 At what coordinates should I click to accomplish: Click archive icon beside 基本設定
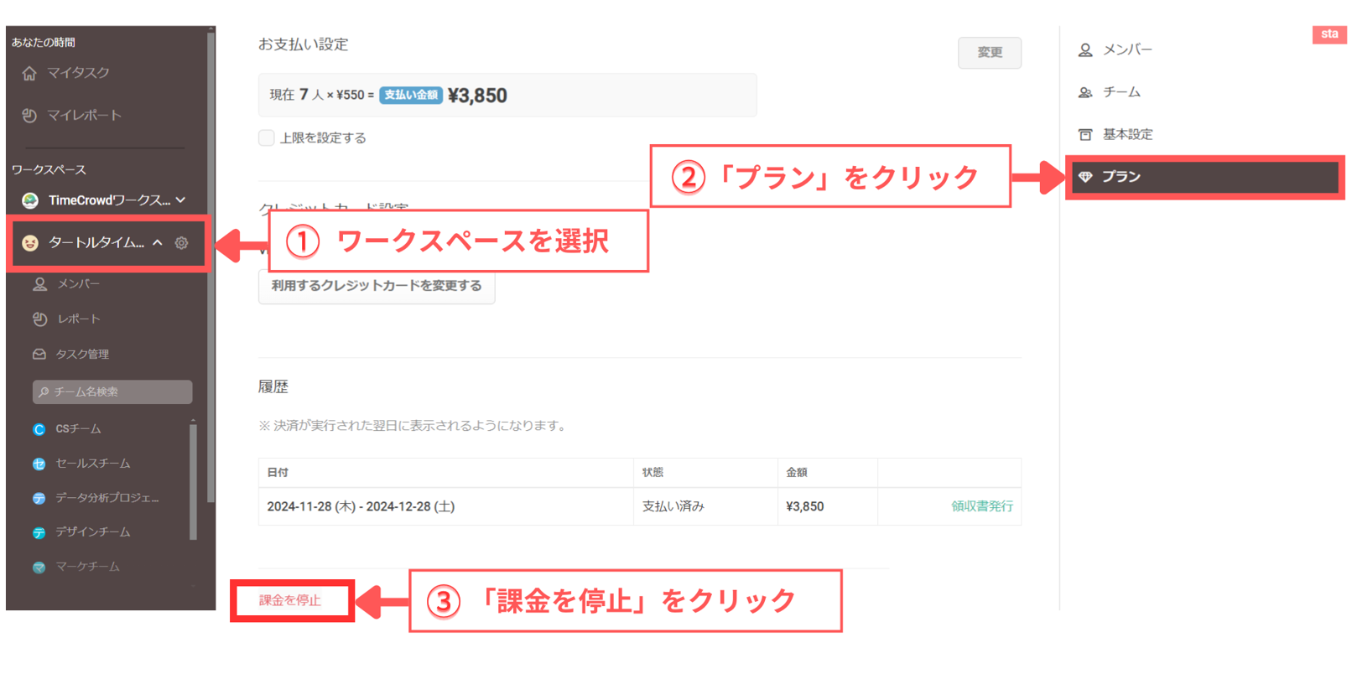1085,134
